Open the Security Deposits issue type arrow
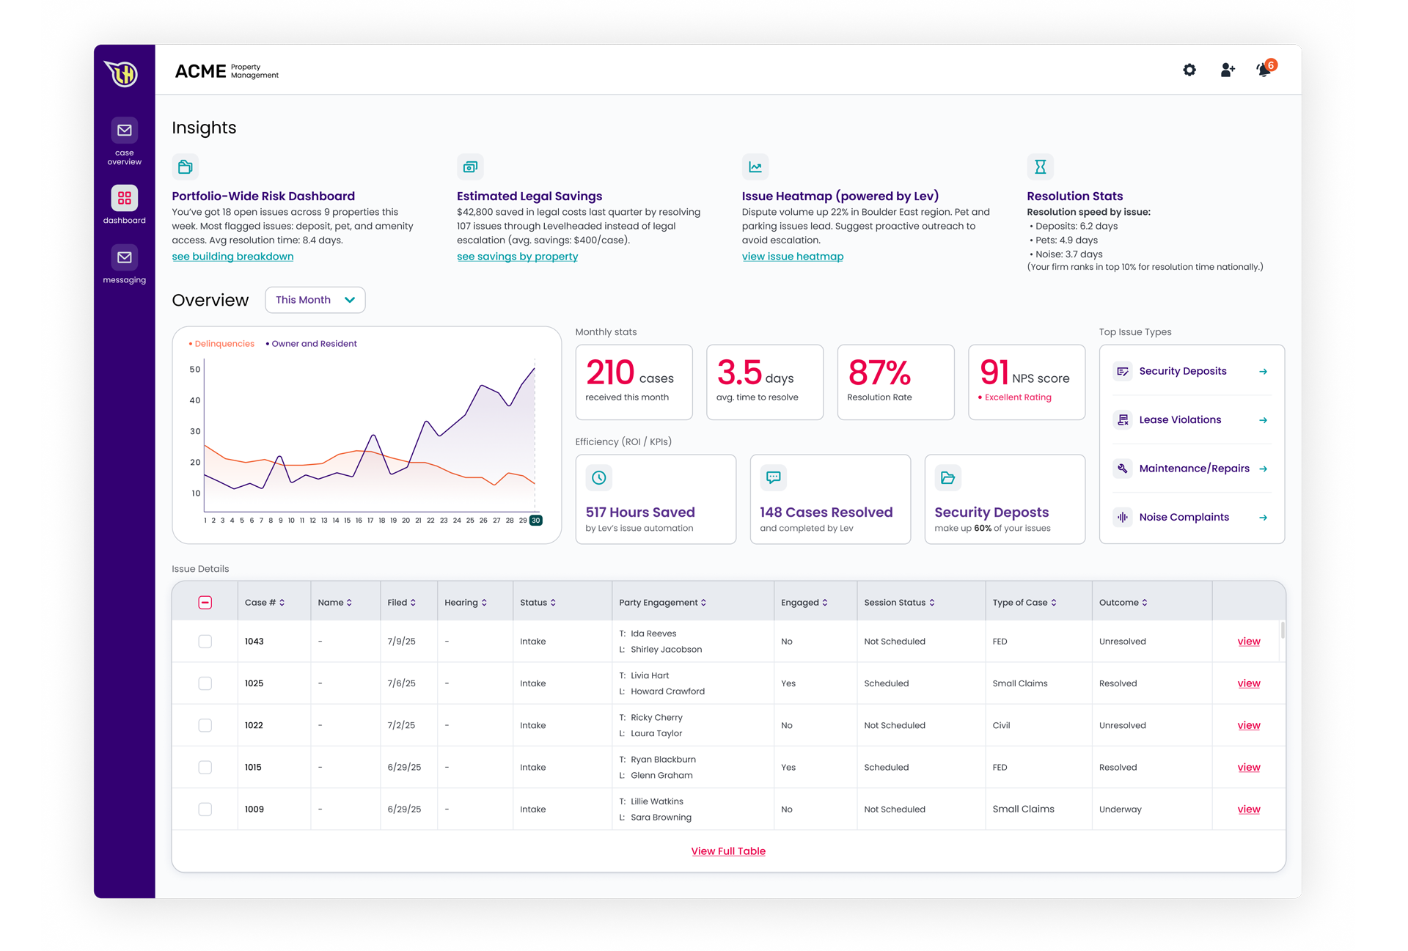1408x951 pixels. pyautogui.click(x=1263, y=372)
